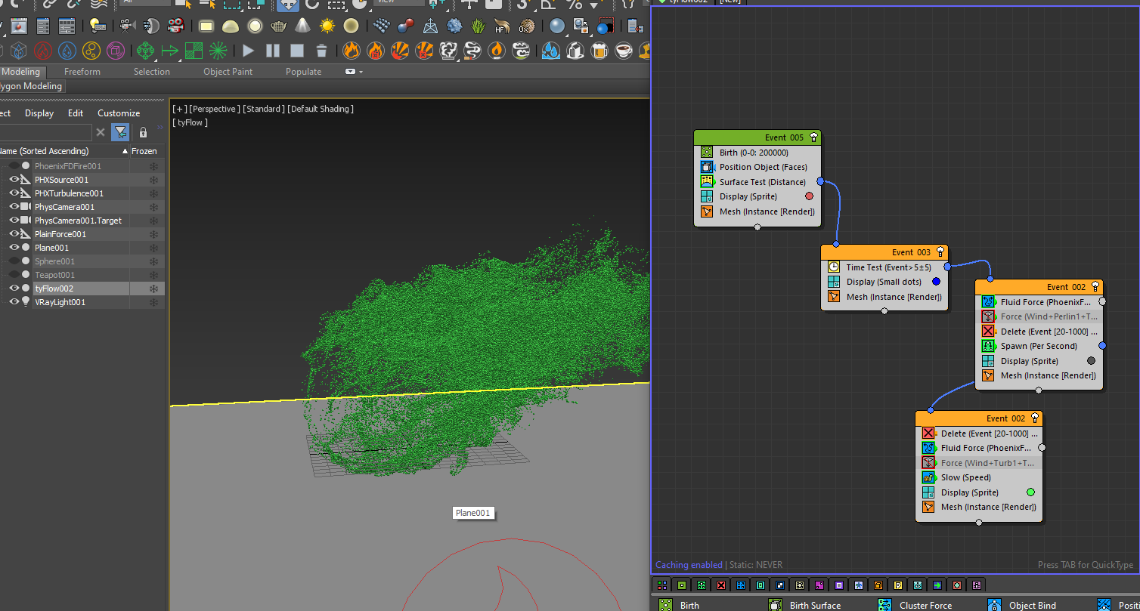1140x611 pixels.
Task: Click blue display color dot in Event 003
Action: [936, 282]
